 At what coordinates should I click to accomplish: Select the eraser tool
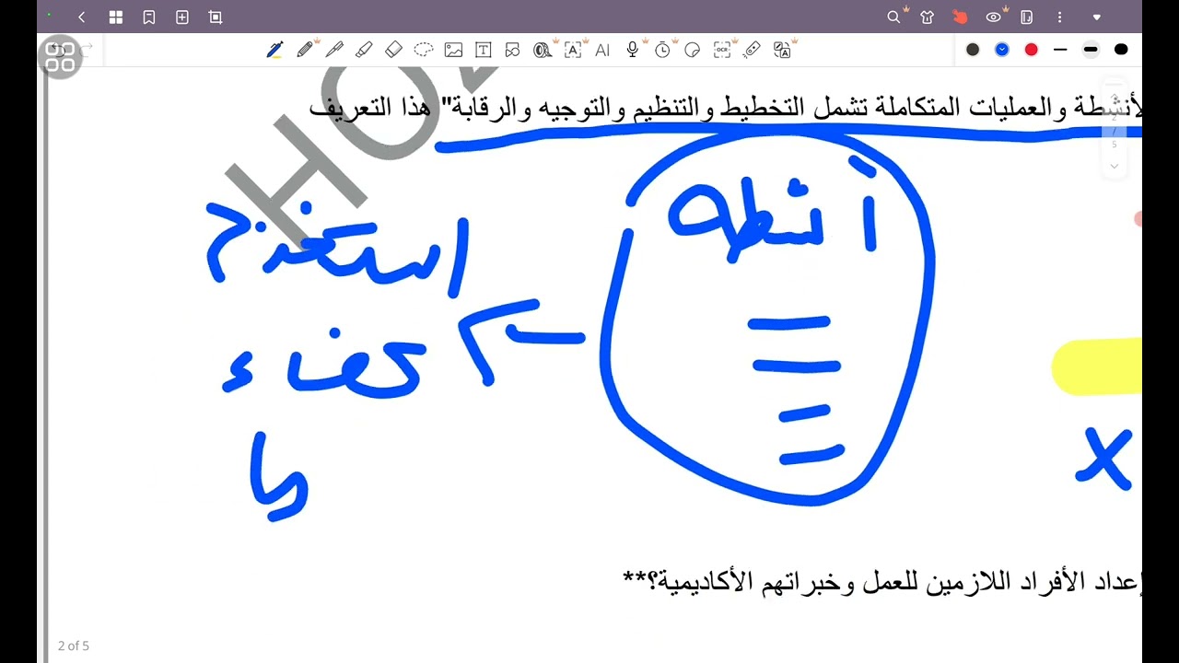[393, 50]
